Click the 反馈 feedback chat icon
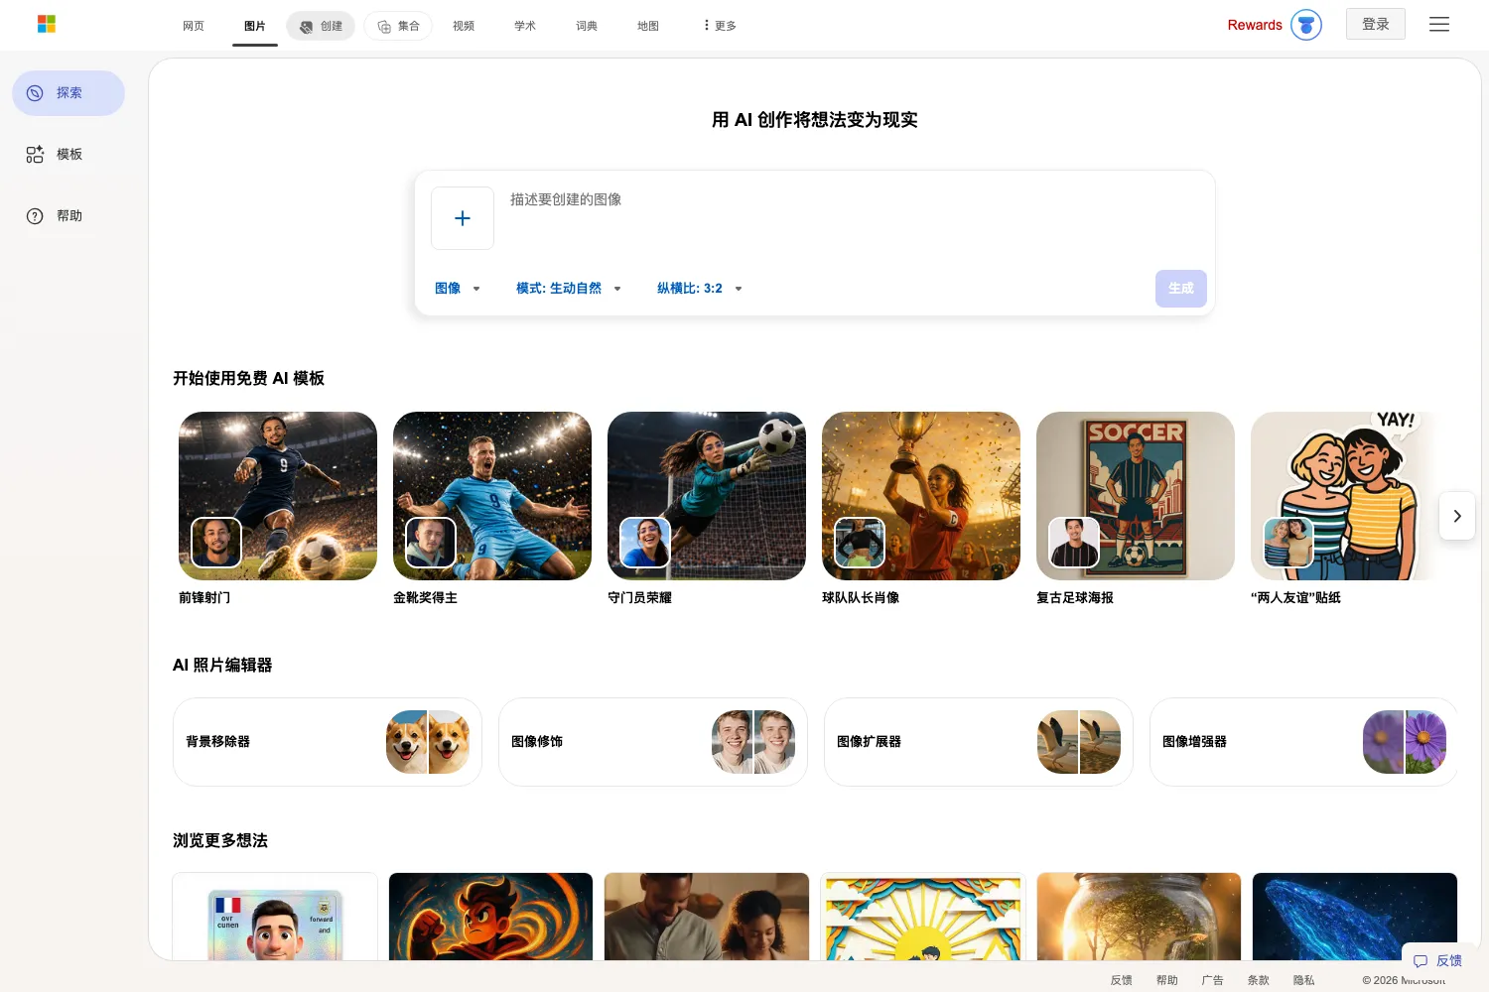The height and width of the screenshot is (992, 1489). coord(1421,961)
